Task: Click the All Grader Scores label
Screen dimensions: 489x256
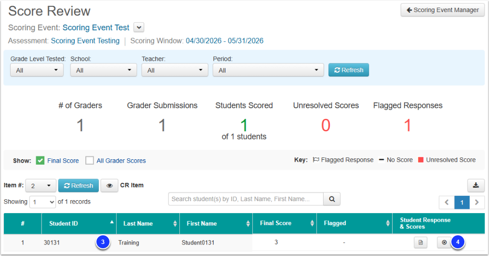Action: [x=121, y=161]
